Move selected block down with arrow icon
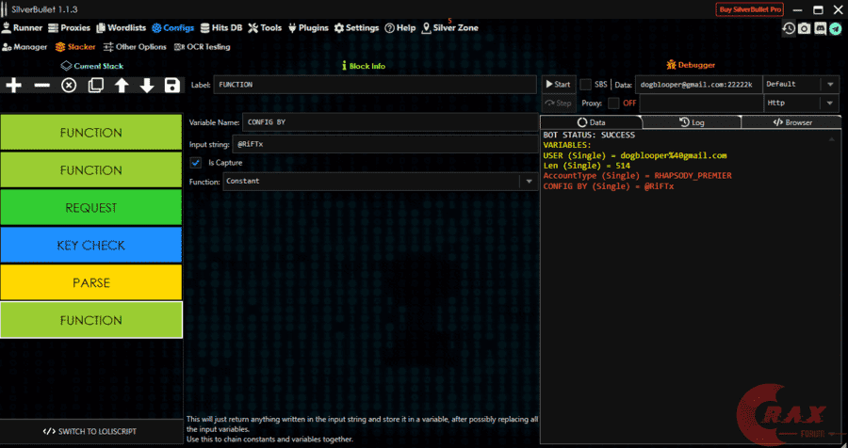The height and width of the screenshot is (448, 848). [x=147, y=86]
